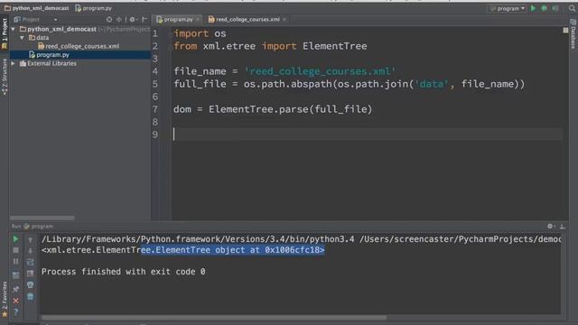Close the program.py editor tab
578x325 pixels.
pos(198,19)
